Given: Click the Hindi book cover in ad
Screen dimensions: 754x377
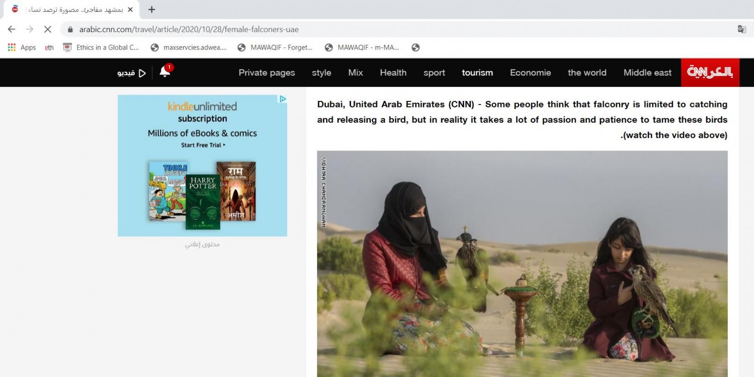Looking at the screenshot, I should pos(236,191).
